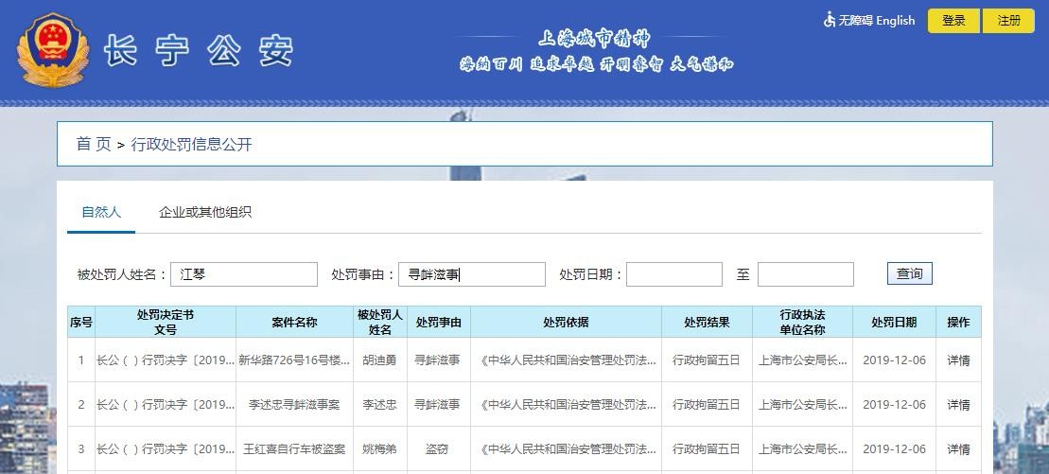This screenshot has height=474, width=1049.
Task: Select the 自然人 tab
Action: pyautogui.click(x=101, y=212)
